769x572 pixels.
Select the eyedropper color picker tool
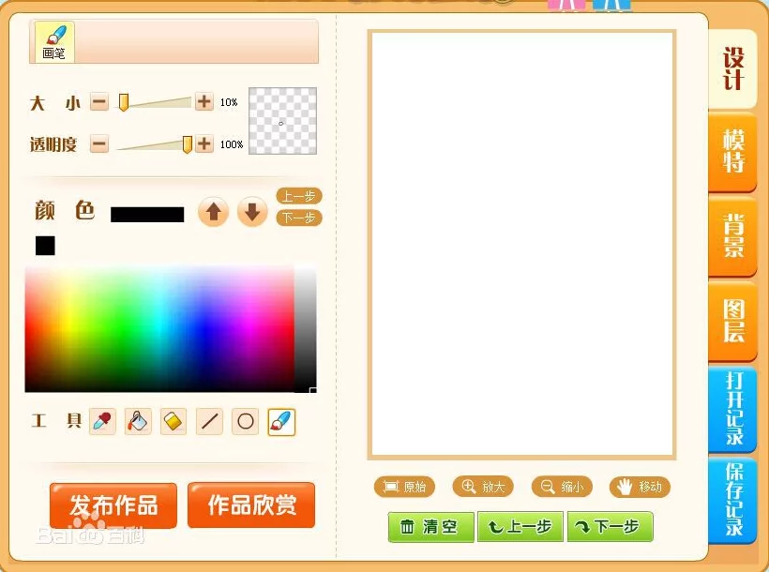[102, 421]
